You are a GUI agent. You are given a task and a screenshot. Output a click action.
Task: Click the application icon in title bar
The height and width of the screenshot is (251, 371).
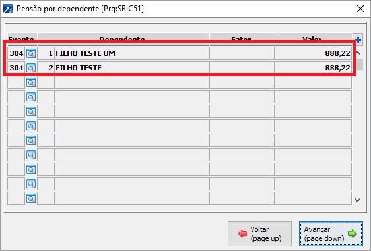[x=8, y=9]
